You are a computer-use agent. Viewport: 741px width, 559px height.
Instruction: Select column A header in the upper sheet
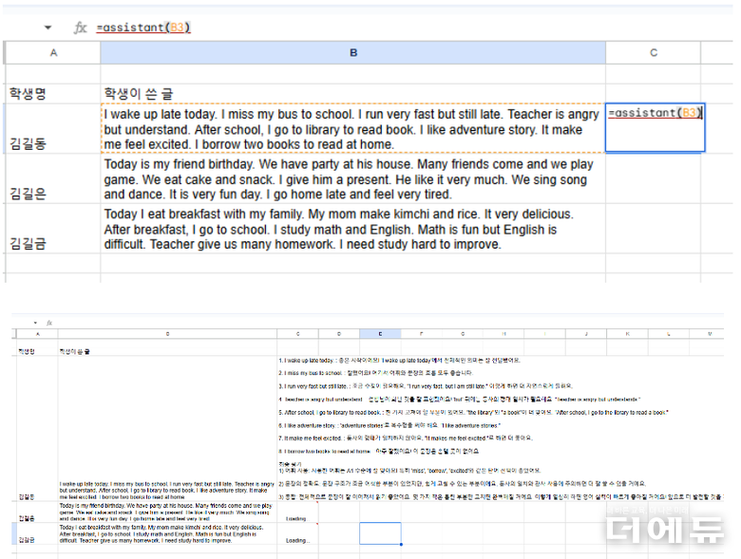[x=53, y=52]
